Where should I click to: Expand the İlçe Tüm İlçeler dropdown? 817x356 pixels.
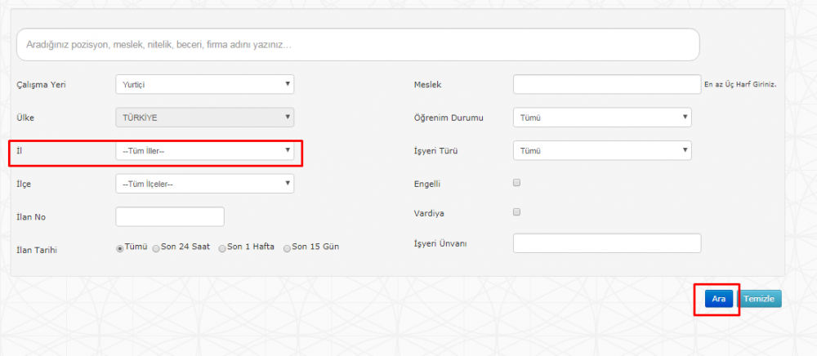(205, 184)
